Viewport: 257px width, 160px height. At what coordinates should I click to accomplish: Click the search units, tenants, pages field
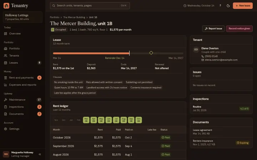tap(90, 6)
